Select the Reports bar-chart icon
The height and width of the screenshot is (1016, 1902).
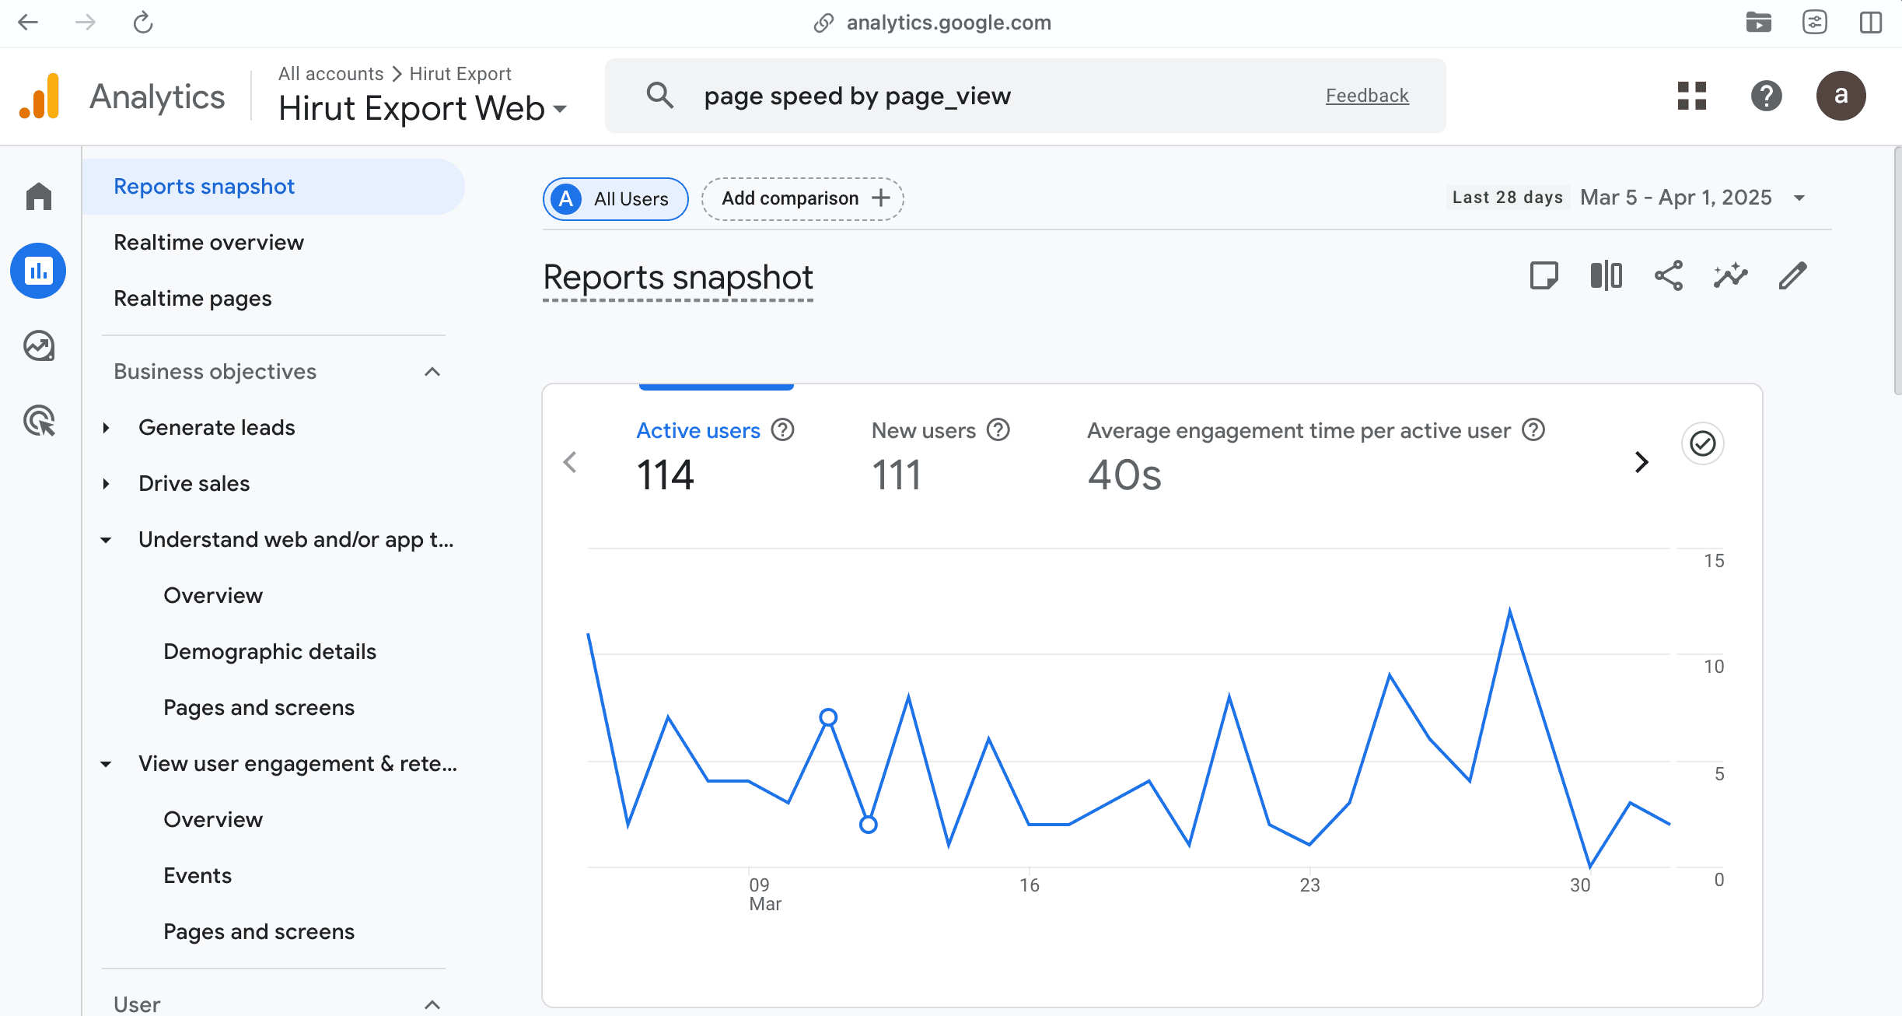[x=38, y=271]
